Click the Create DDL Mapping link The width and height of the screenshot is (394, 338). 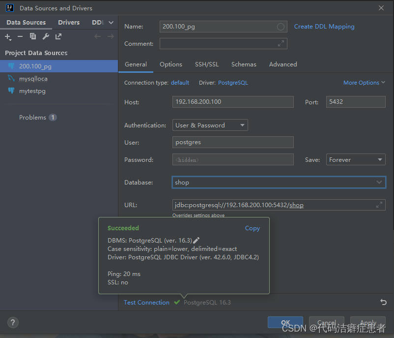coord(324,27)
